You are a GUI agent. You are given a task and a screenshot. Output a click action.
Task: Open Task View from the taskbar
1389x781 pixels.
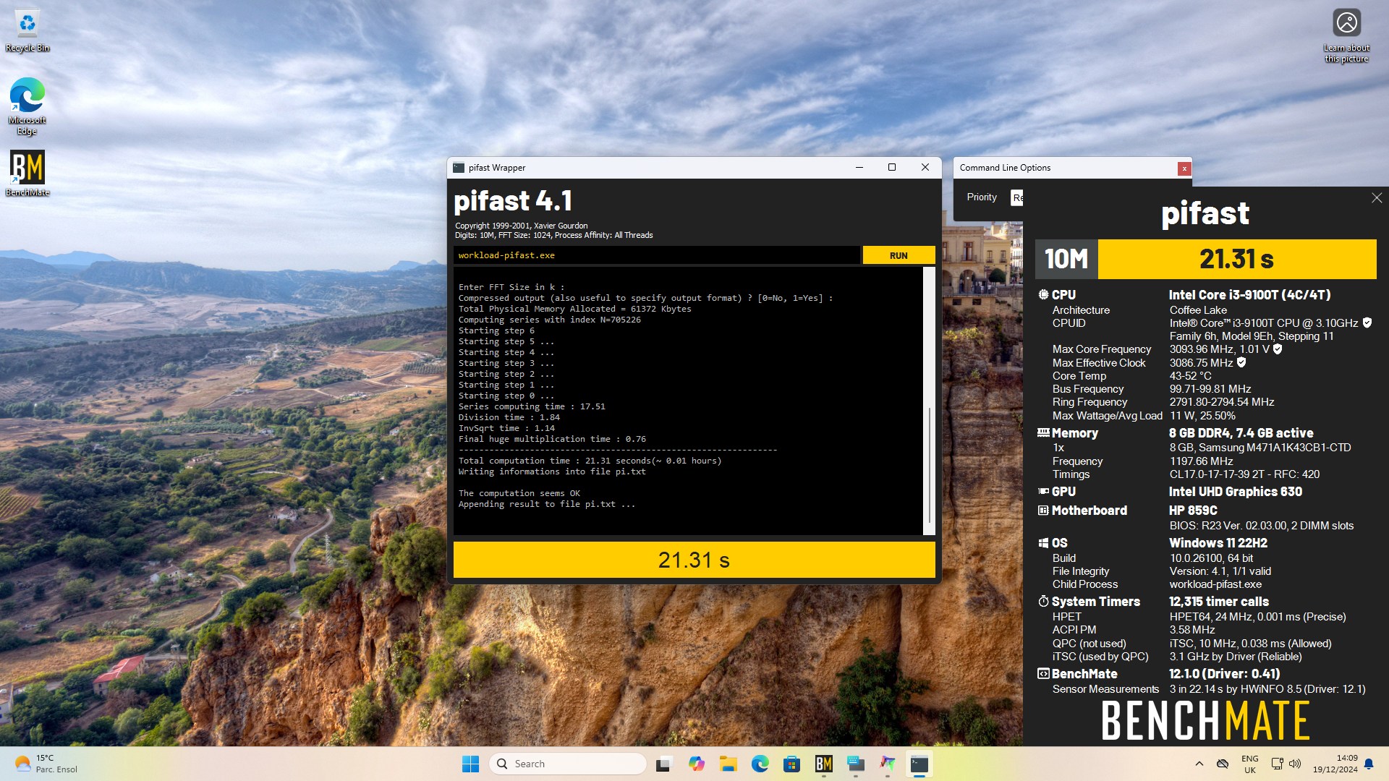tap(663, 764)
